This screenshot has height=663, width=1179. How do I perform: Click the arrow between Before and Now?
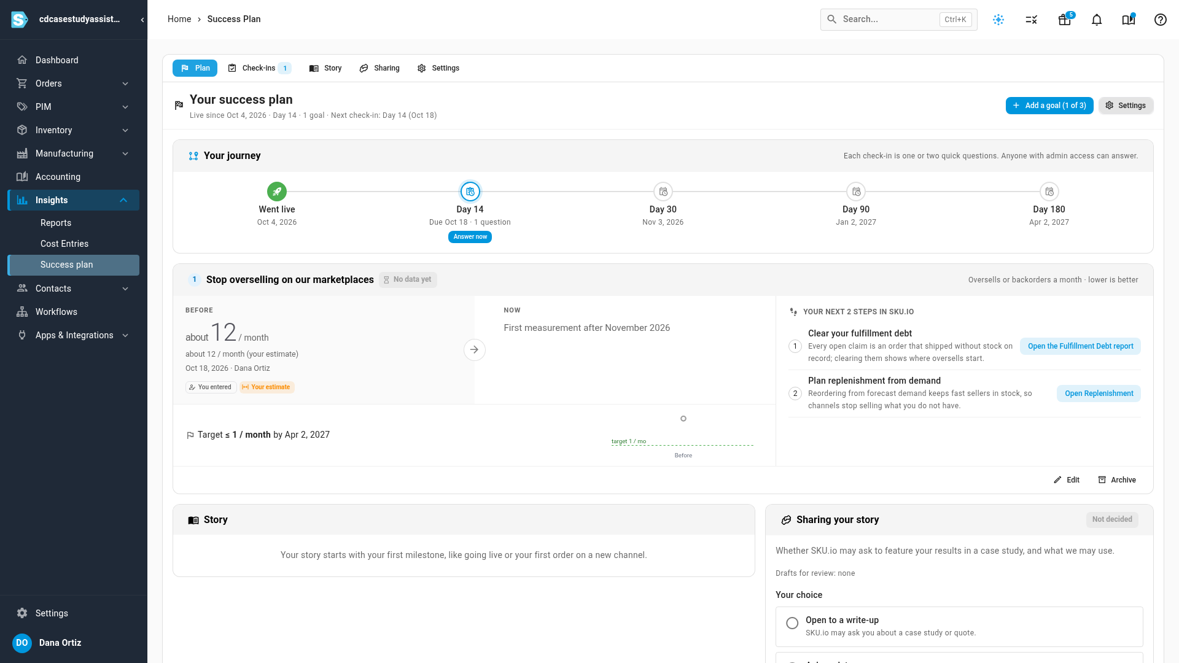tap(475, 350)
